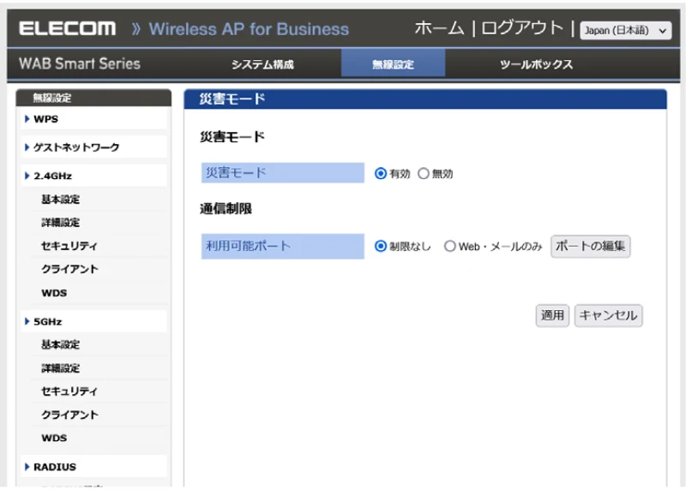The image size is (686, 490).
Task: Switch to the 無線設定 tab
Action: 393,63
